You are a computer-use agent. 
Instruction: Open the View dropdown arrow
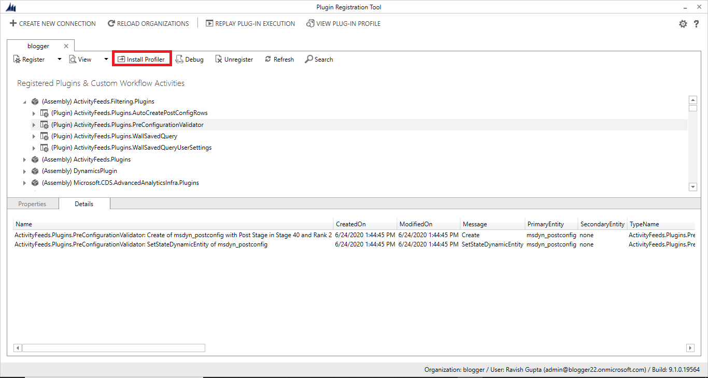tap(106, 59)
